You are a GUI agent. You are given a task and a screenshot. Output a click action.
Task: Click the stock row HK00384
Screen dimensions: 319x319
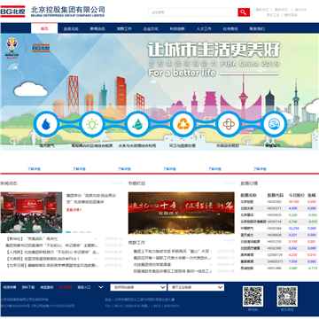click(x=279, y=229)
